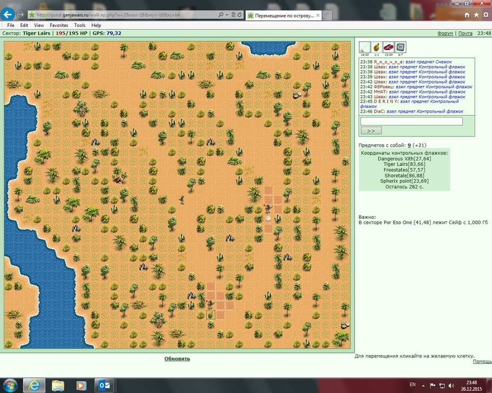Viewport: 492px width, 393px height.
Task: Show hidden tray icons arrow
Action: pos(423,386)
